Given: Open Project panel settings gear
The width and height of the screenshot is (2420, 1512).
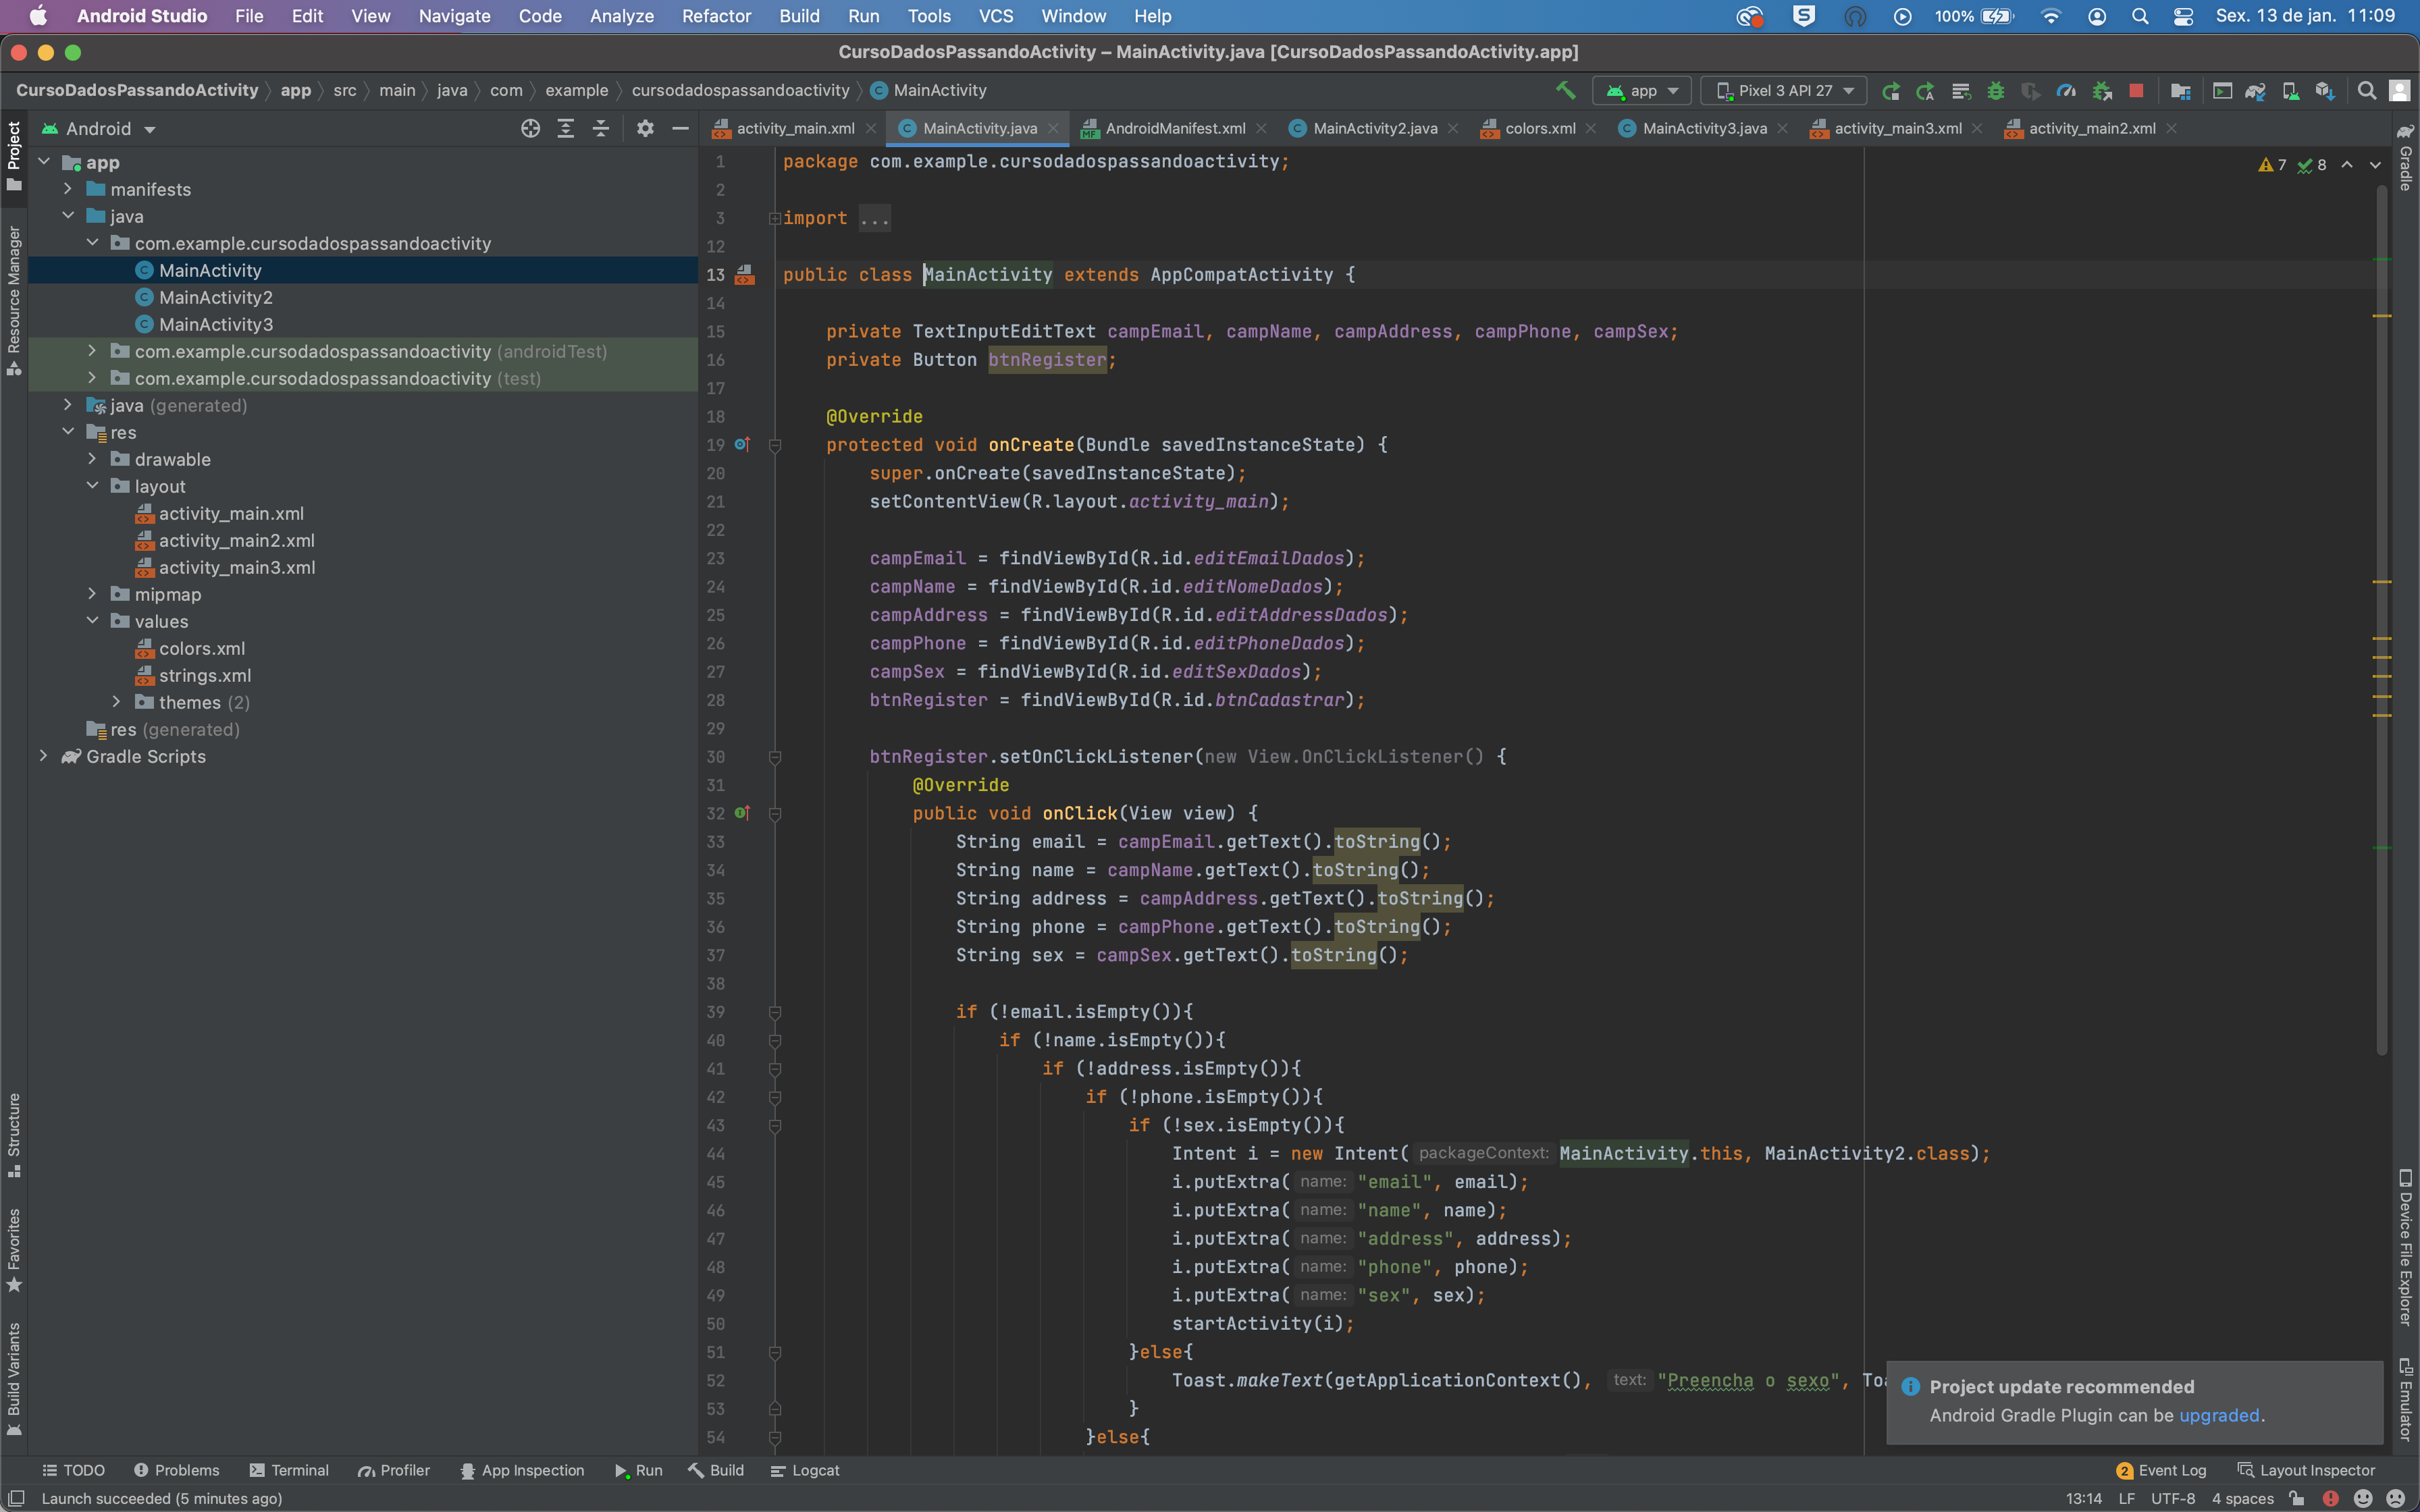Looking at the screenshot, I should [645, 128].
